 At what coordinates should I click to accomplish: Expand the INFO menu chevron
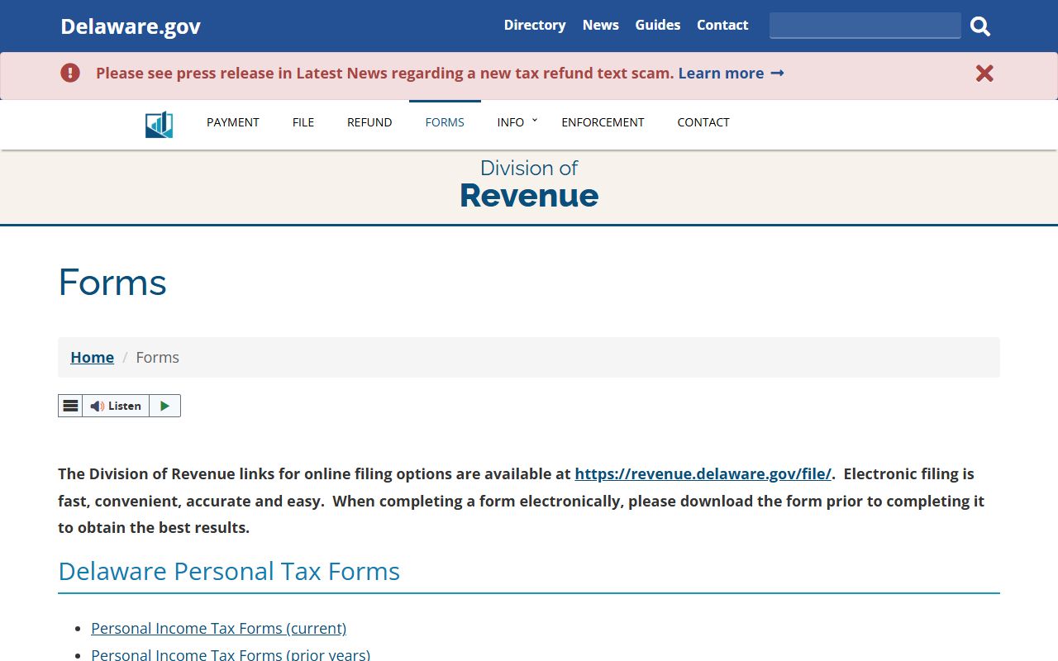535,121
